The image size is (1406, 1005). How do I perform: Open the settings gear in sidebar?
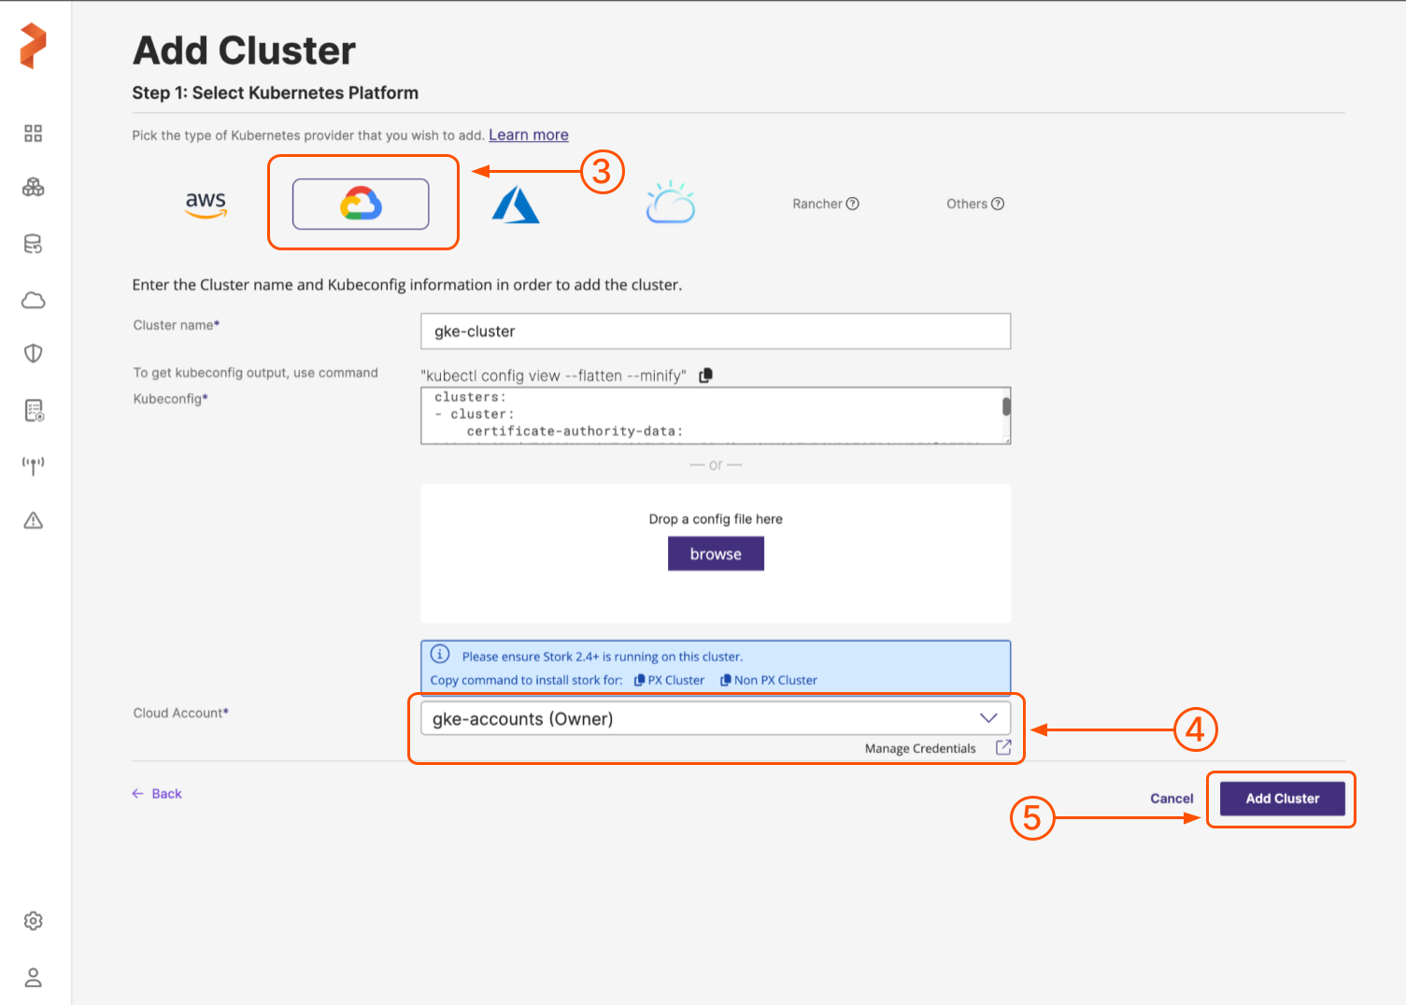coord(34,921)
